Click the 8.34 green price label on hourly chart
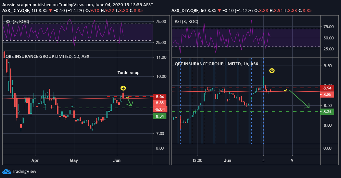 [x=327, y=111]
